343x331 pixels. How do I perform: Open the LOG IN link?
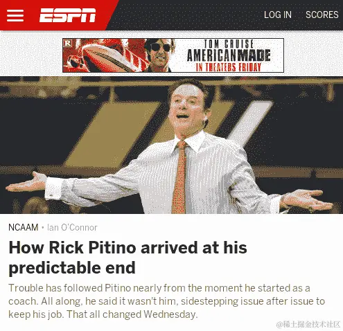[278, 15]
